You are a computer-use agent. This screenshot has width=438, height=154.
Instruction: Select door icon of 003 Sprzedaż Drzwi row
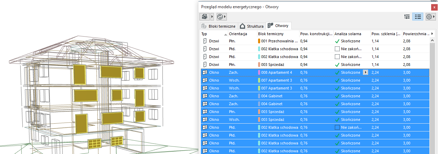(x=205, y=65)
